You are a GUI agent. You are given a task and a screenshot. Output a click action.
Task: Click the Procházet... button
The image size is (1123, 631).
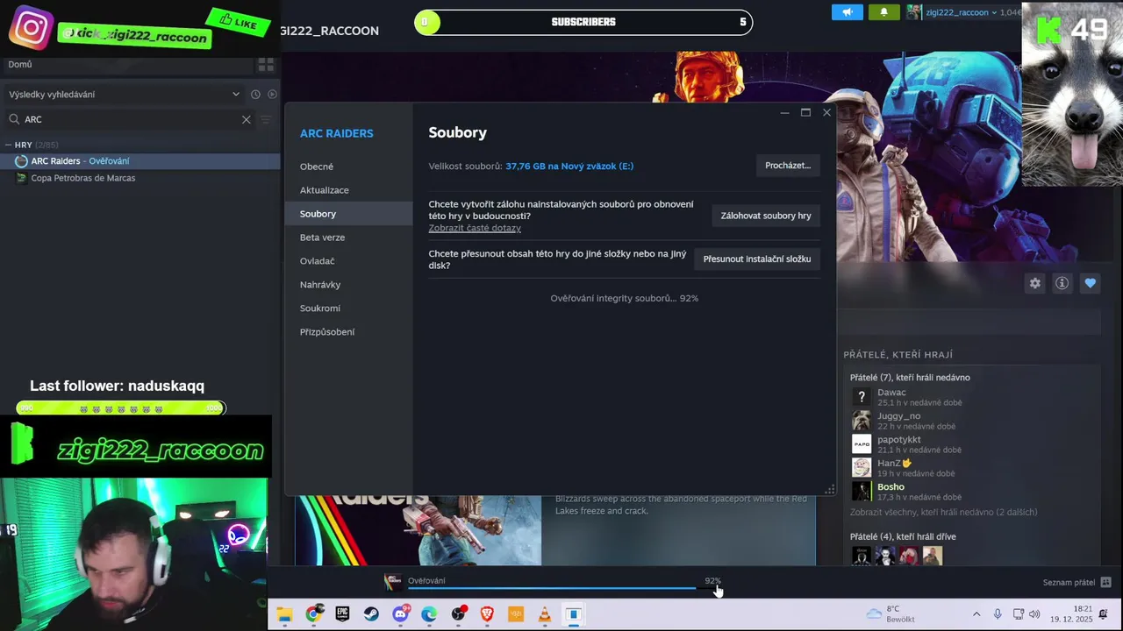(788, 166)
